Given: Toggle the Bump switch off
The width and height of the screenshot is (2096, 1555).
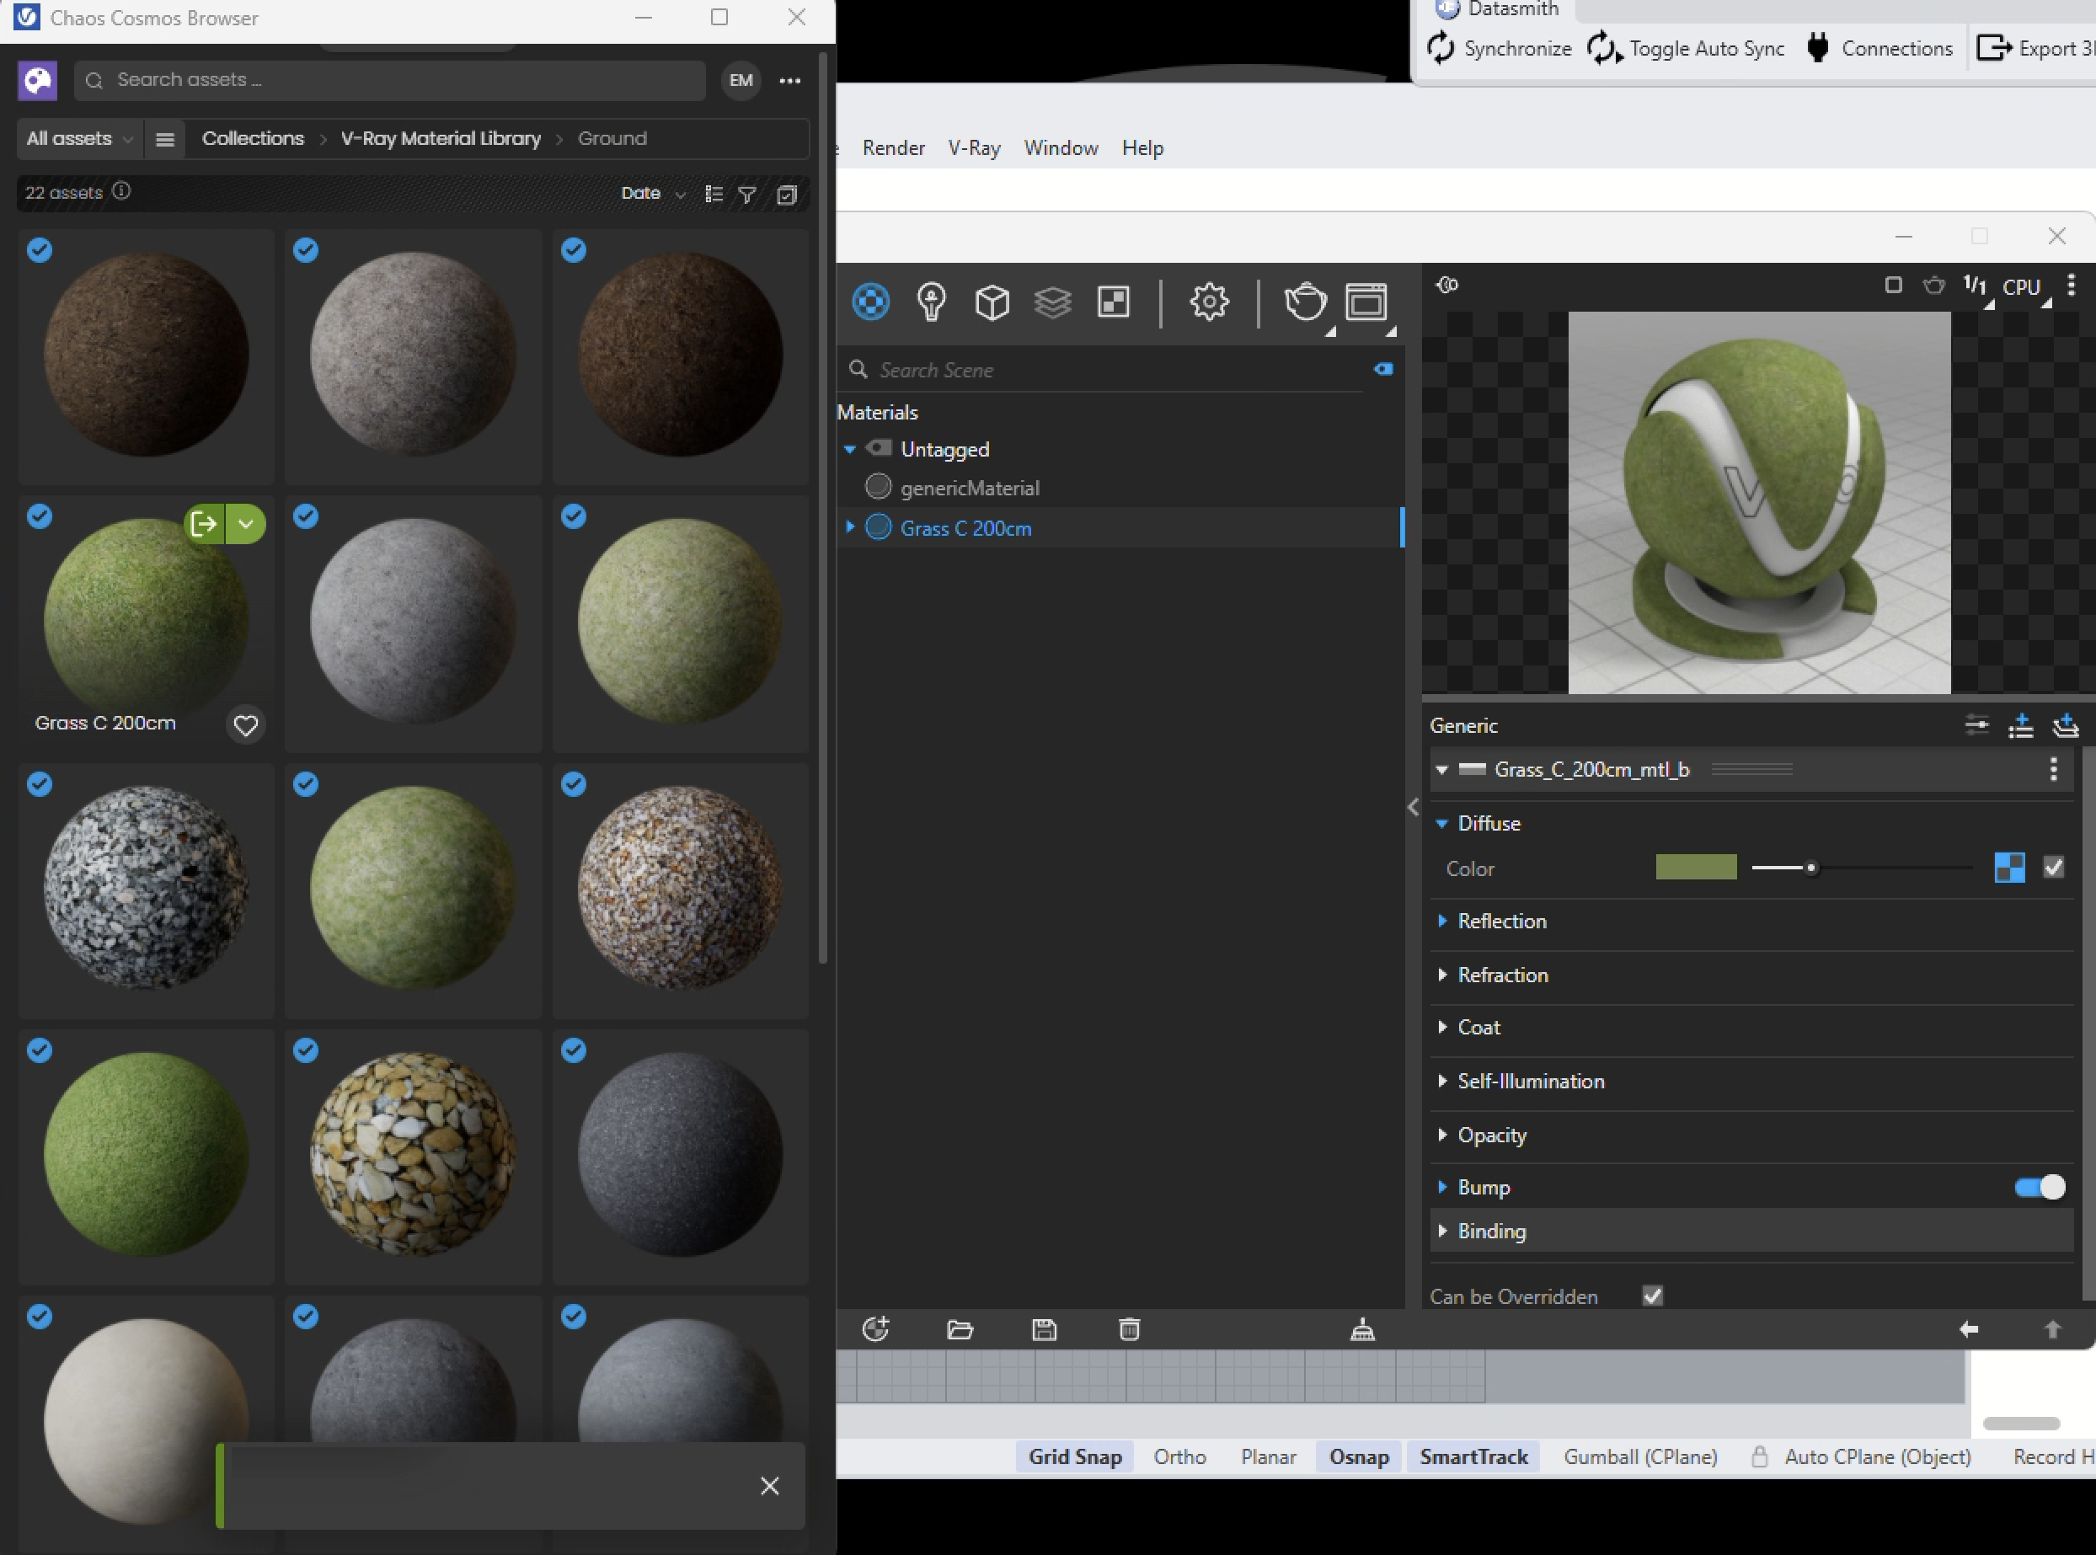Looking at the screenshot, I should pos(2040,1188).
